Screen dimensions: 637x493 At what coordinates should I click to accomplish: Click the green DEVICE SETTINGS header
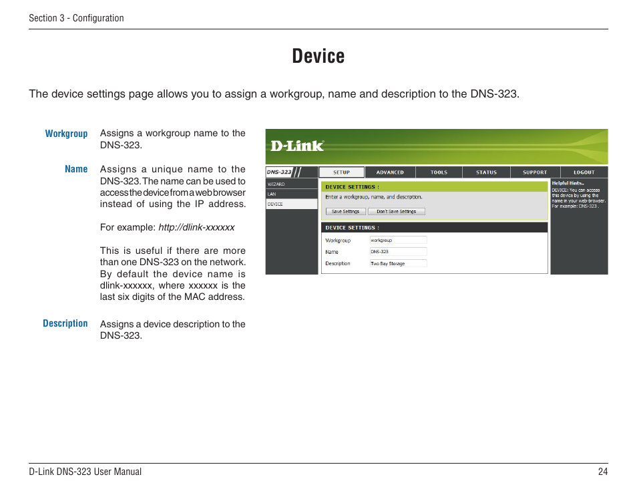[435, 187]
